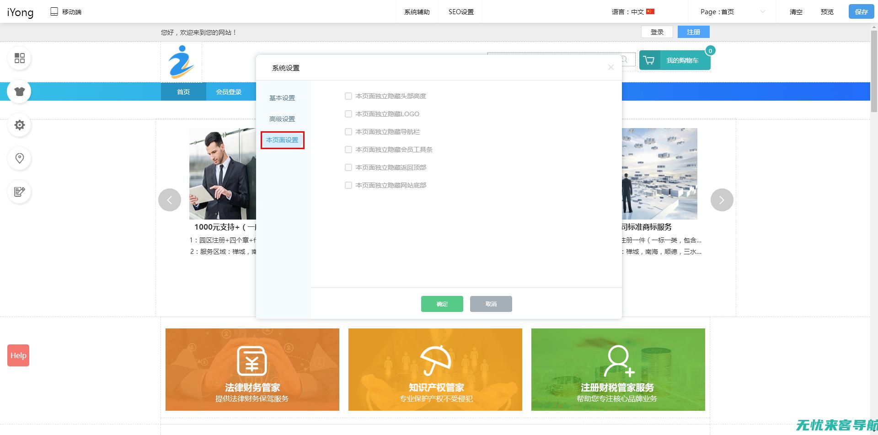The width and height of the screenshot is (878, 435).
Task: Open the T-shirt theme icon in sidebar
Action: (x=19, y=91)
